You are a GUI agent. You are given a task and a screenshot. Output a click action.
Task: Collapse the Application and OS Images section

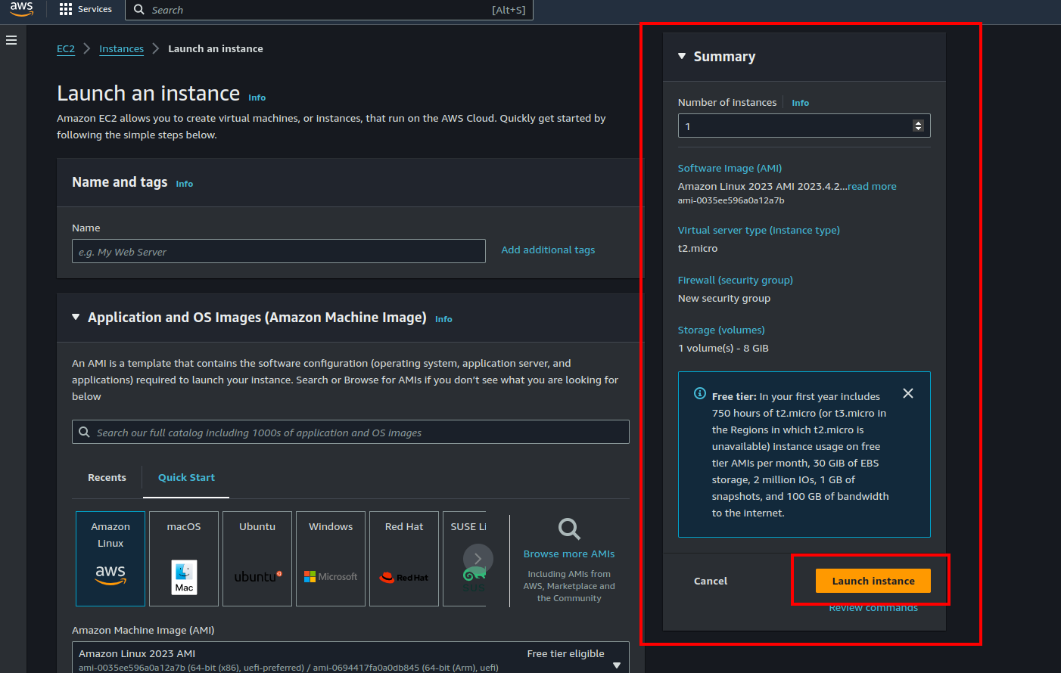point(76,318)
